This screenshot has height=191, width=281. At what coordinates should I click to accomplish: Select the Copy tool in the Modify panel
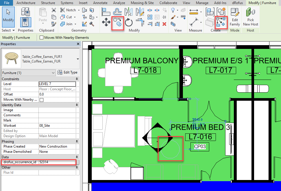click(x=118, y=23)
